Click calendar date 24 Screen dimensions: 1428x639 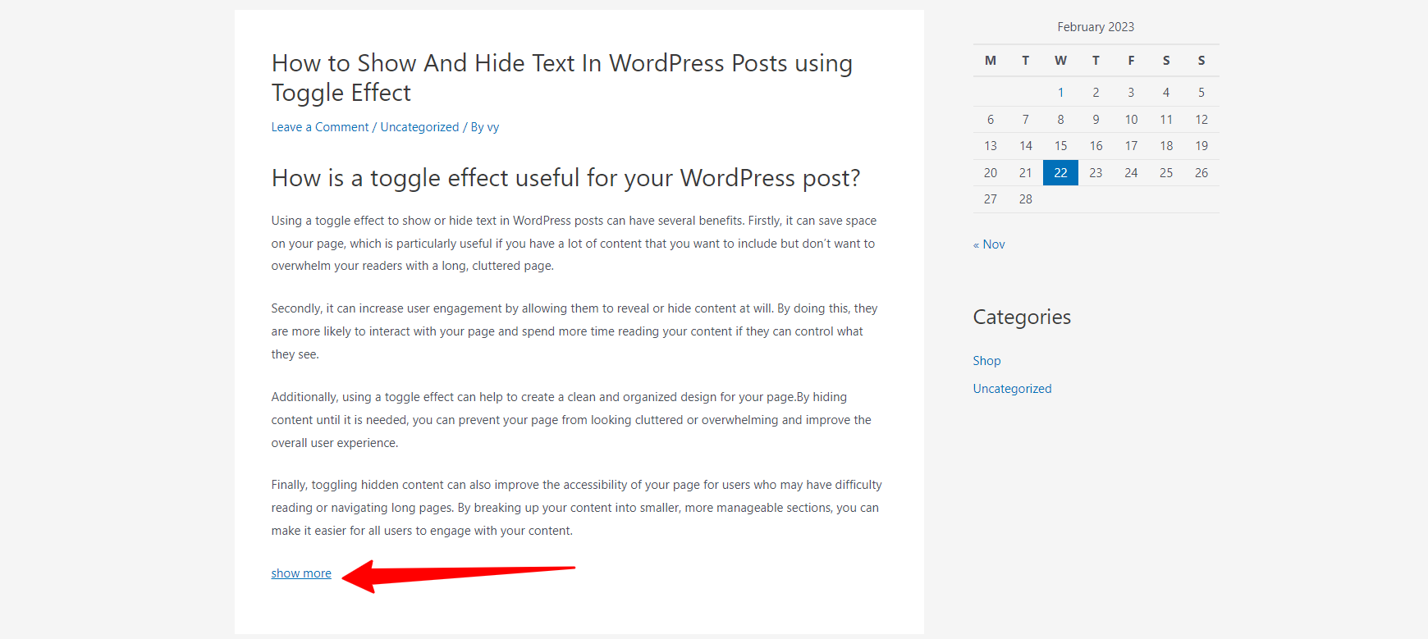click(x=1131, y=173)
